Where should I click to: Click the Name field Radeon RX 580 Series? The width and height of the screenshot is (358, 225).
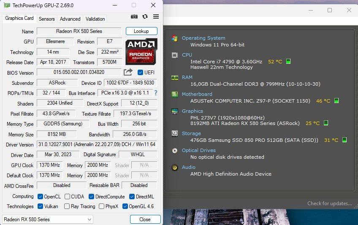point(79,31)
